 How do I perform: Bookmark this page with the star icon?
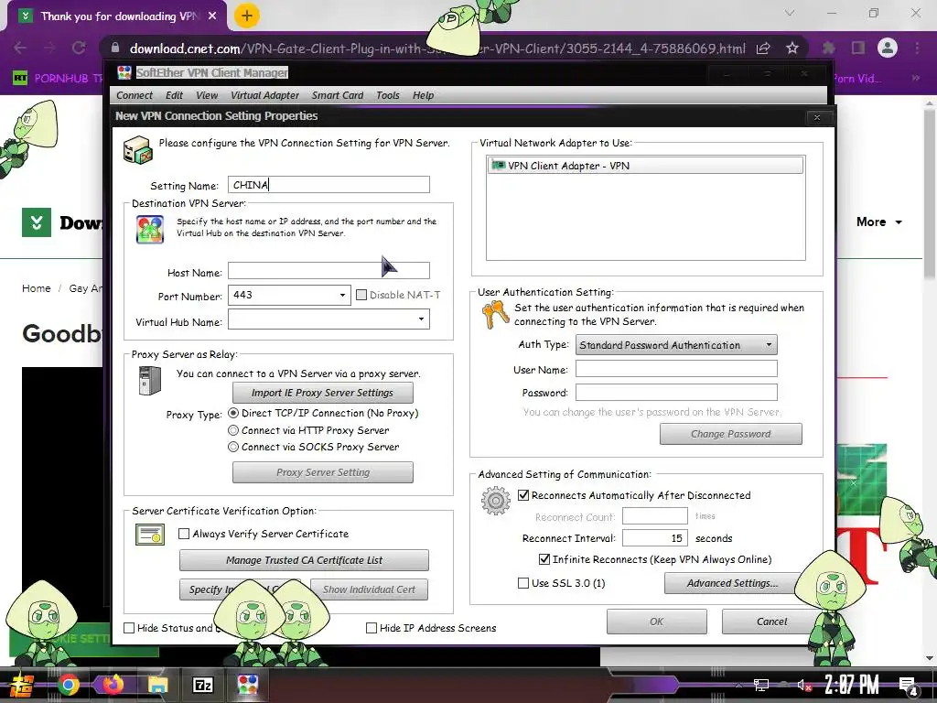[x=792, y=49]
